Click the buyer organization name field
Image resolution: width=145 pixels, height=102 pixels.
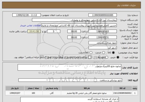74,20
